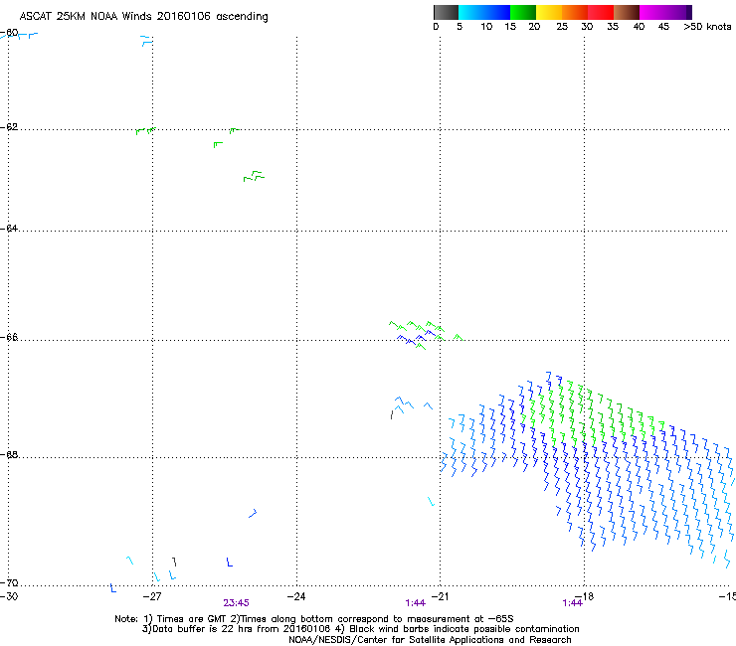Image resolution: width=736 pixels, height=646 pixels.
Task: Click the green wind barbs near -62, -27
Action: point(145,130)
